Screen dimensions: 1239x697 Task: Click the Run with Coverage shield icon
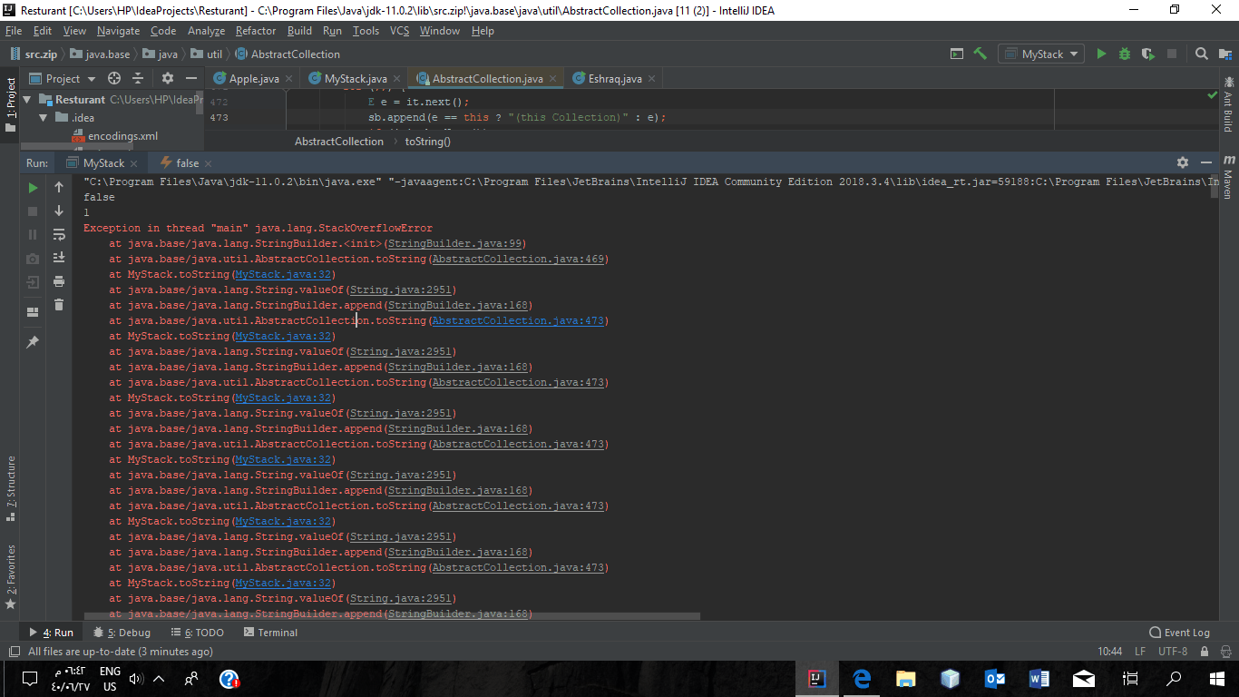click(x=1148, y=54)
